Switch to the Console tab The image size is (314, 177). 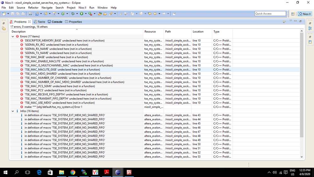[55, 22]
